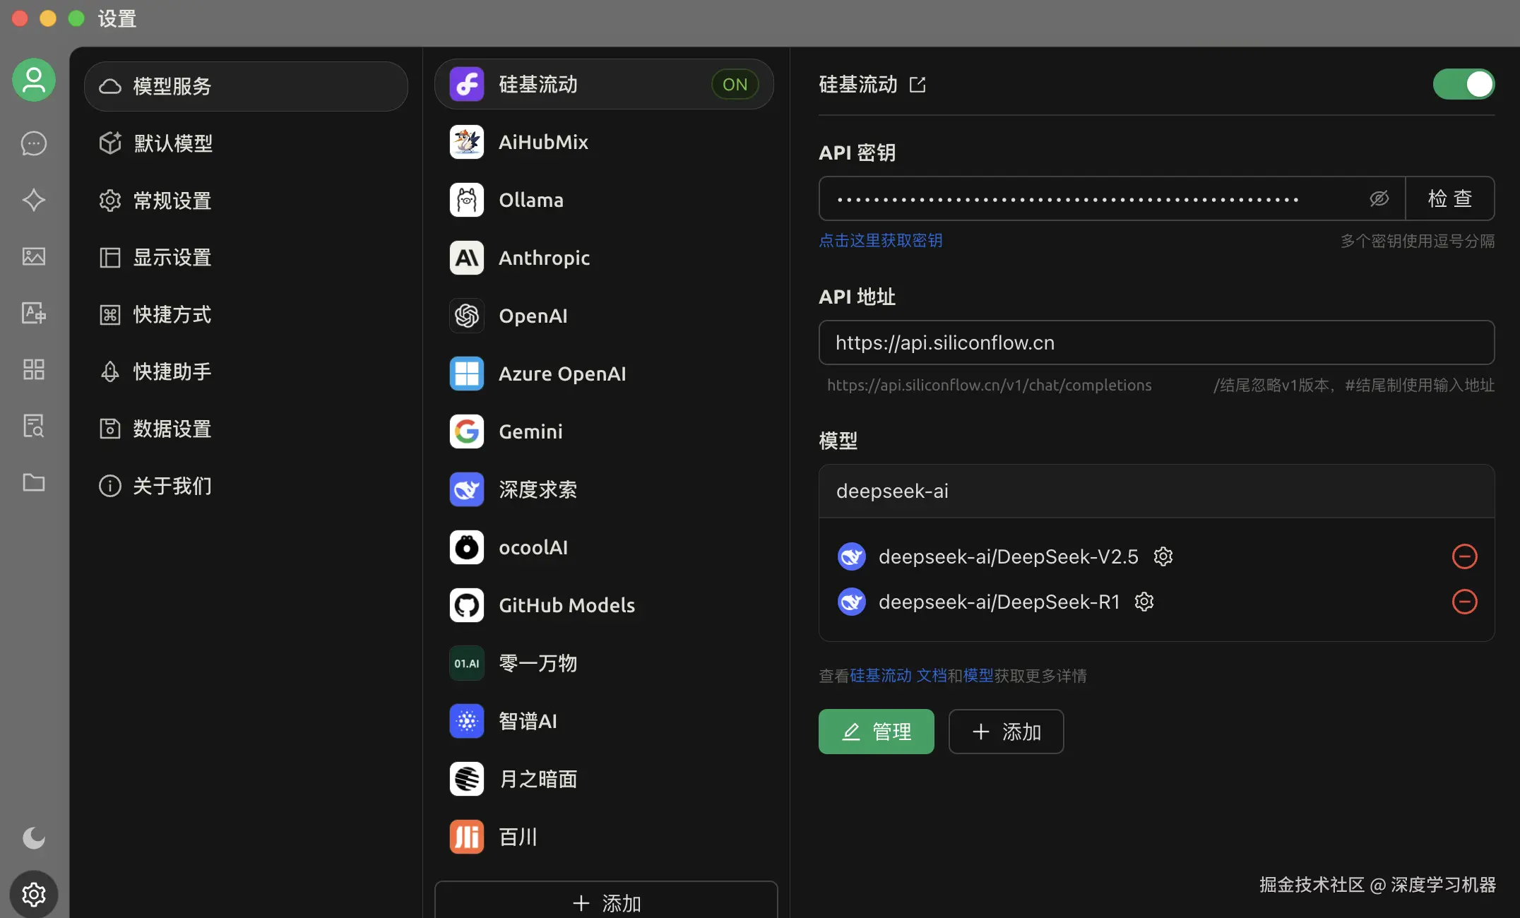This screenshot has height=918, width=1520.
Task: Click the AiHubMix provider logo
Action: 467,142
